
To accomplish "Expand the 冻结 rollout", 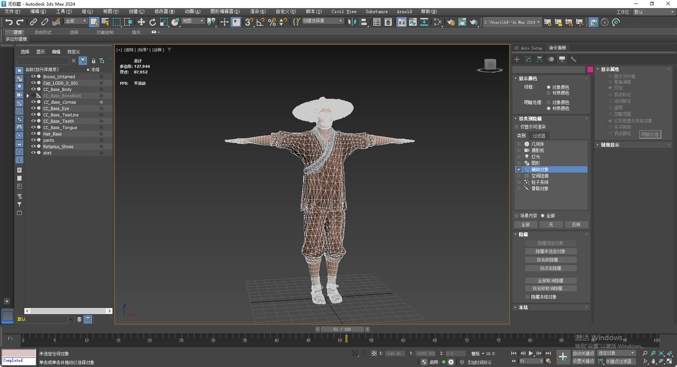I will 523,307.
